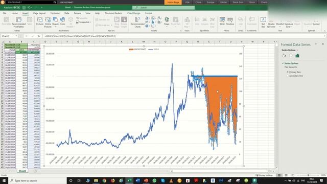Image resolution: width=327 pixels, height=184 pixels.
Task: Open the Format Data Series pane options arrow
Action: (x=316, y=44)
